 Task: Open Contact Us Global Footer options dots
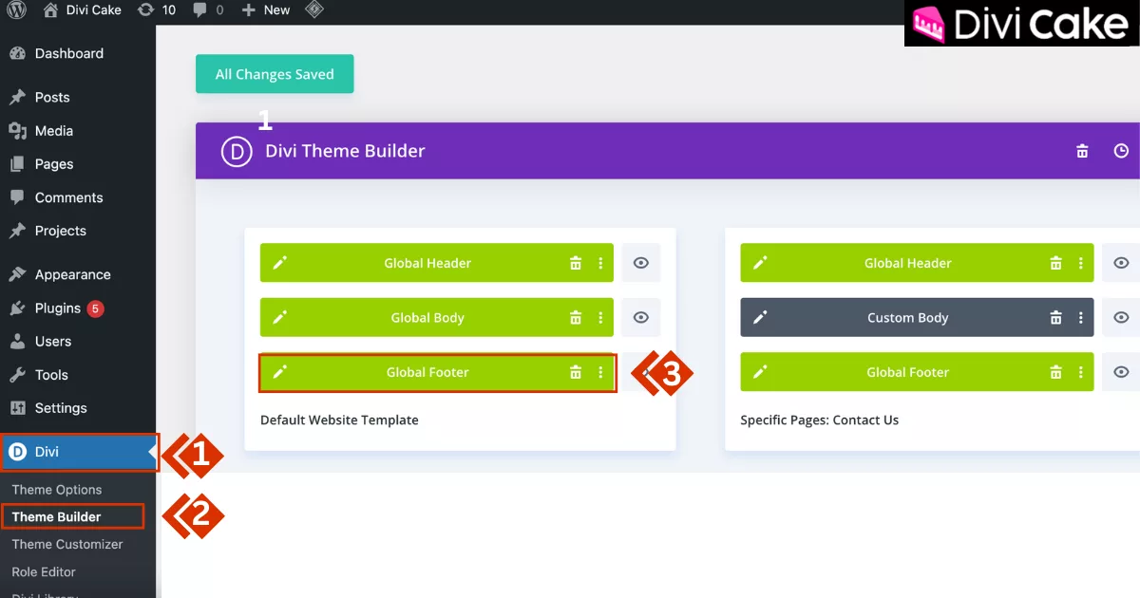1081,372
